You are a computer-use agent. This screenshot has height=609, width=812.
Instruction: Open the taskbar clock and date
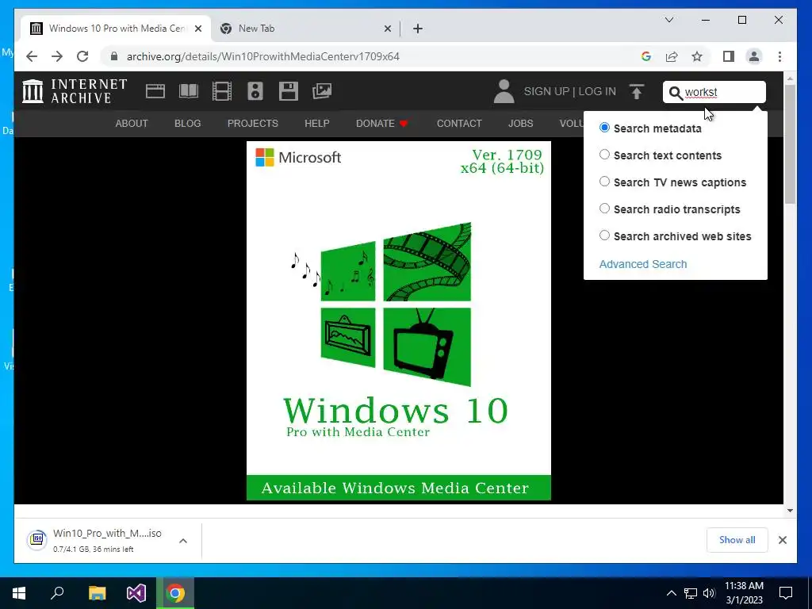pyautogui.click(x=744, y=593)
